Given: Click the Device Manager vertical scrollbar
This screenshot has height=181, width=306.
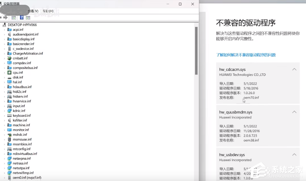Looking at the screenshot, I should coord(196,51).
